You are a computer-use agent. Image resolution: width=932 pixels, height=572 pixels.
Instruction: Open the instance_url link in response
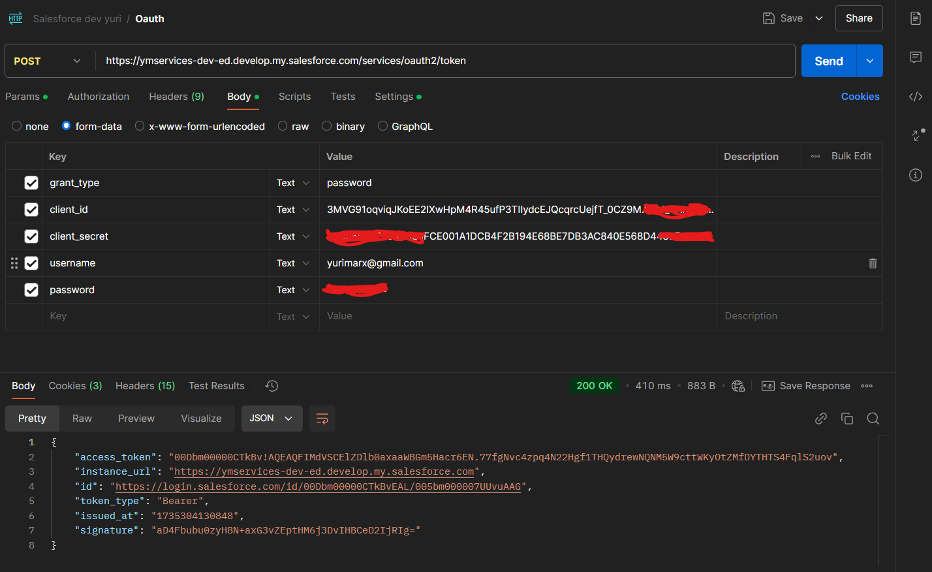324,471
